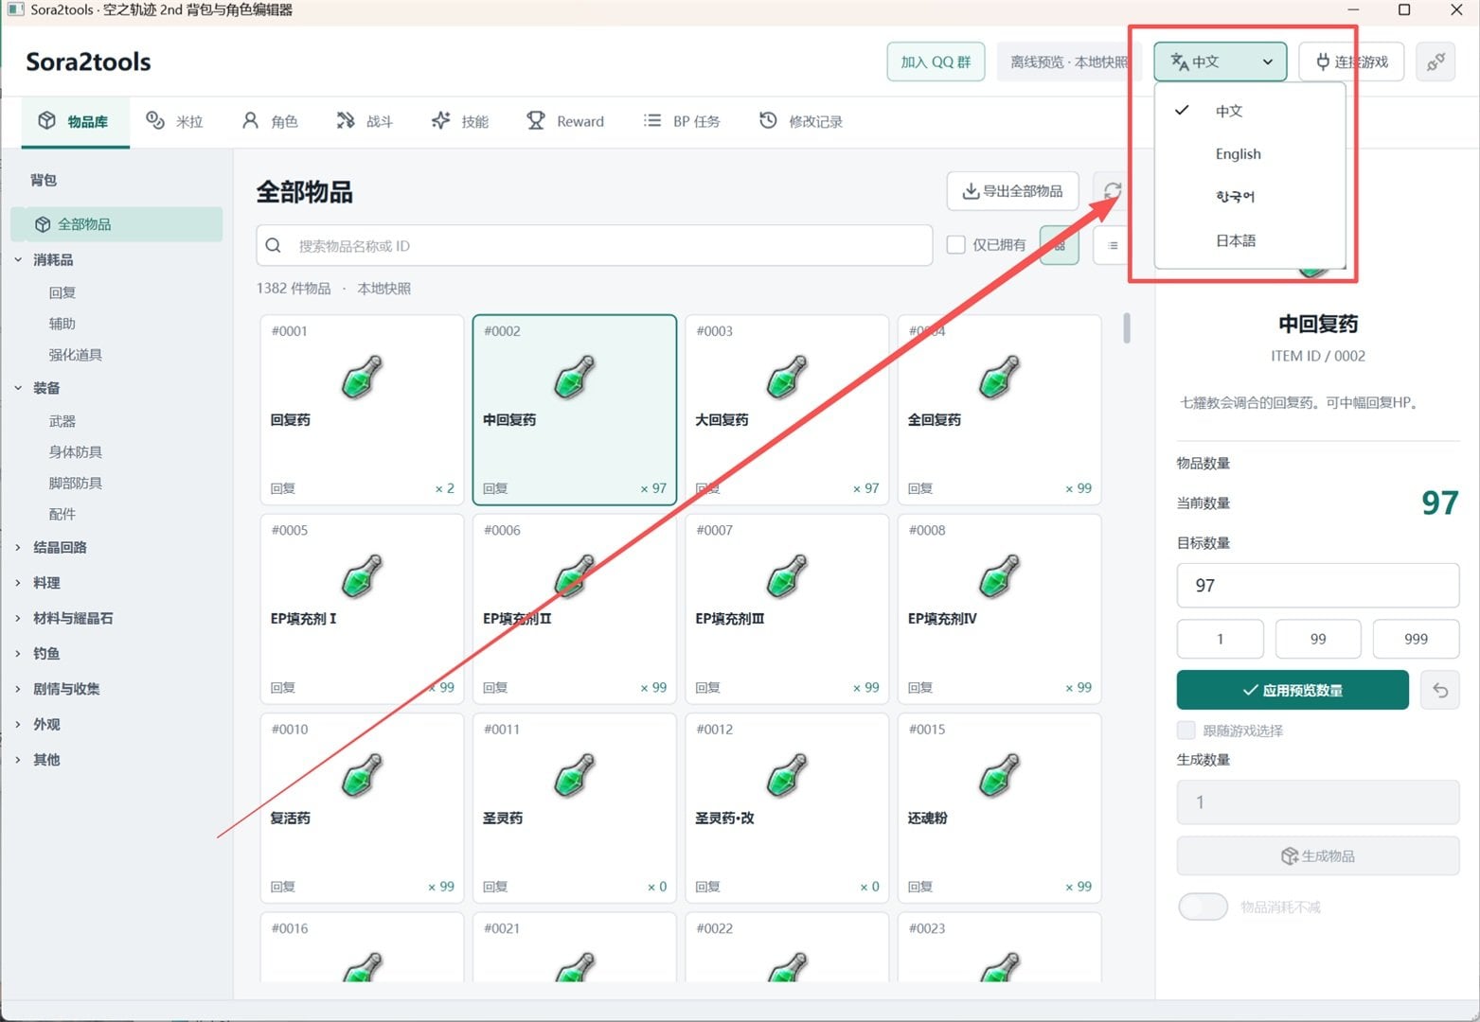Switch to the 米拉 tab
This screenshot has height=1022, width=1480.
[174, 121]
